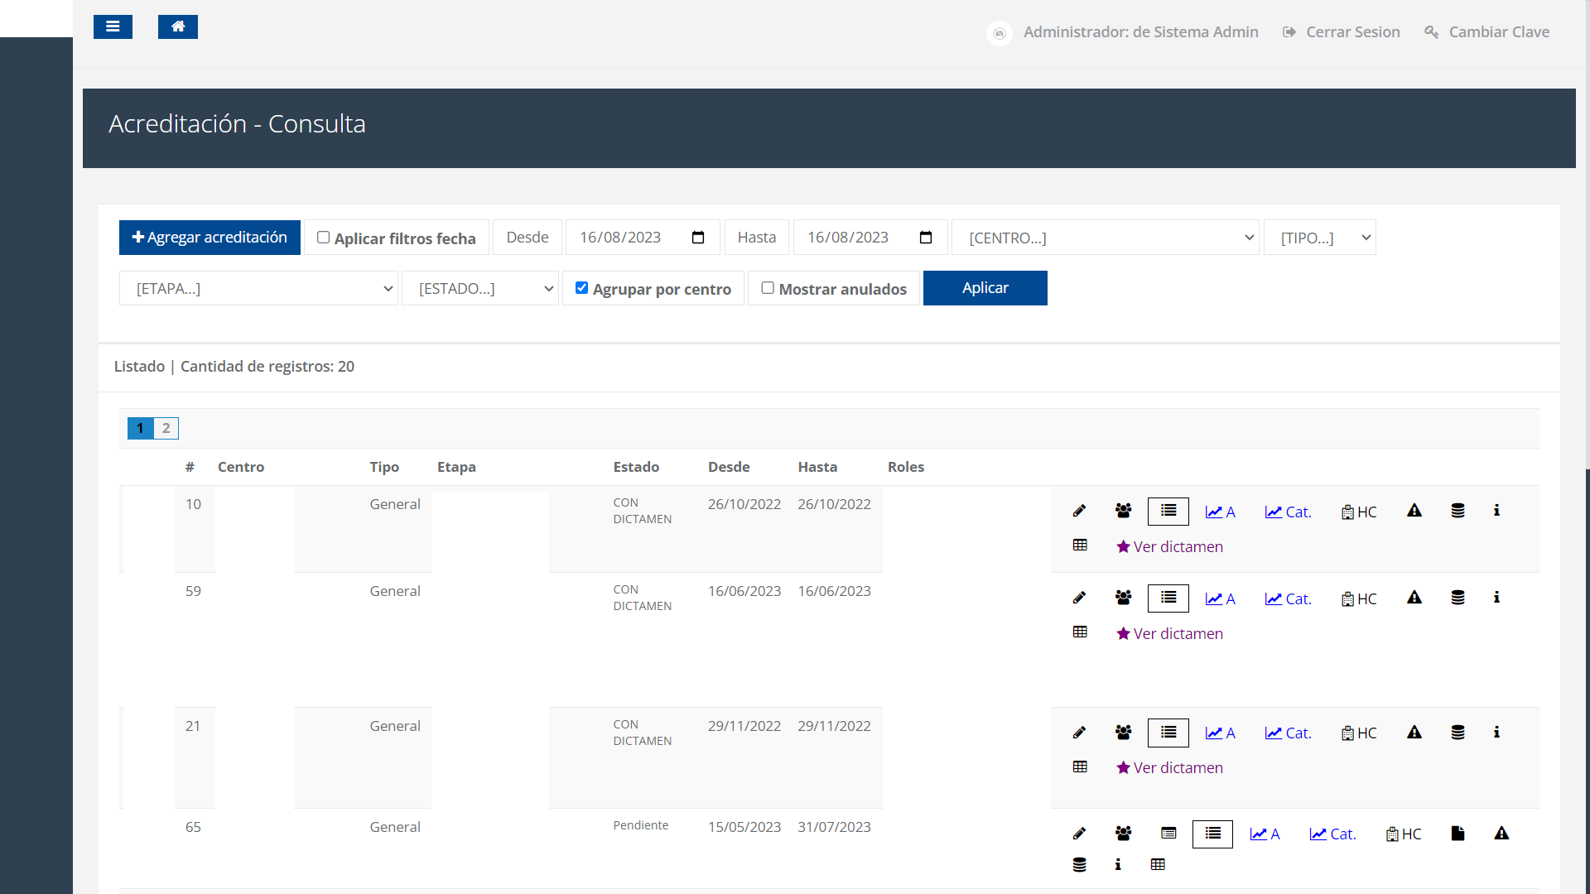The image size is (1590, 894).
Task: Open users group icon for row 59
Action: pos(1123,598)
